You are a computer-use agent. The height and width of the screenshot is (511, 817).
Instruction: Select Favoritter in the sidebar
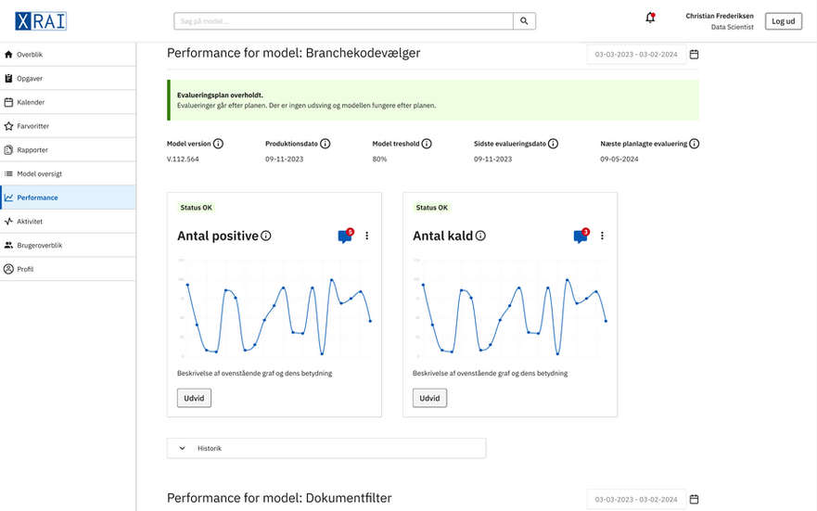click(32, 126)
